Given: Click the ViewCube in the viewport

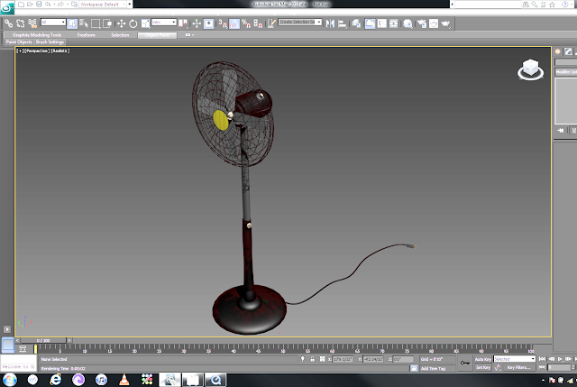Looking at the screenshot, I should (530, 69).
